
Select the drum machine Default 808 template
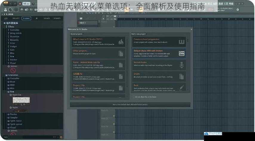(159, 53)
